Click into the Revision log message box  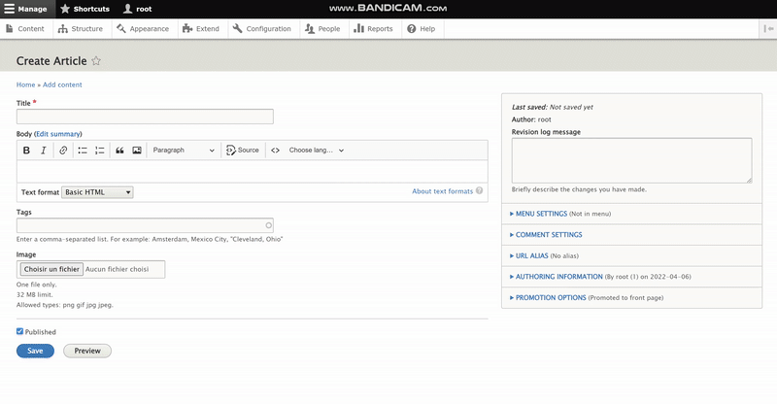[x=631, y=160]
